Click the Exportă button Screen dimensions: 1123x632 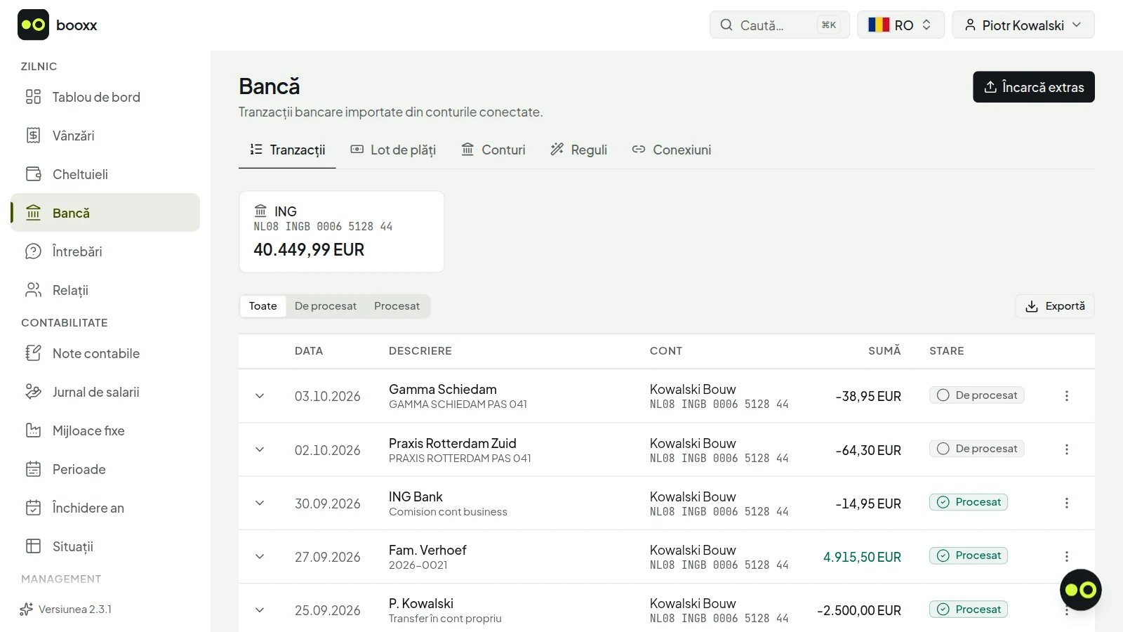(1055, 306)
